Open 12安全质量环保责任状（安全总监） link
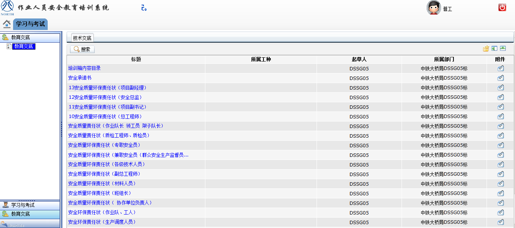515x228 pixels. pyautogui.click(x=108, y=97)
